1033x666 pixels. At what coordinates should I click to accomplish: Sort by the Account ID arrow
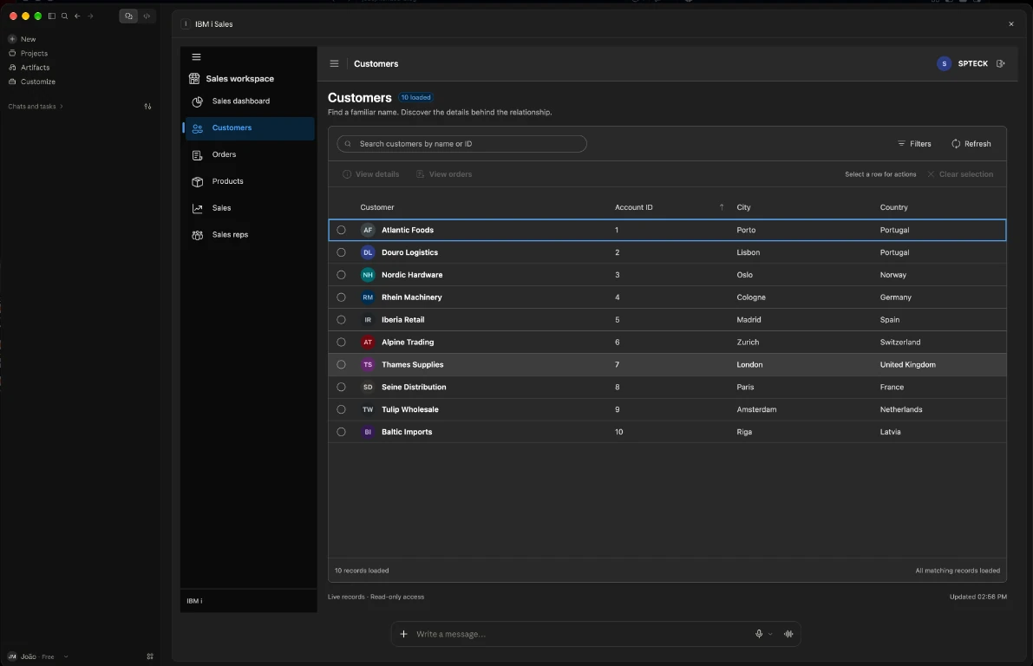[722, 207]
